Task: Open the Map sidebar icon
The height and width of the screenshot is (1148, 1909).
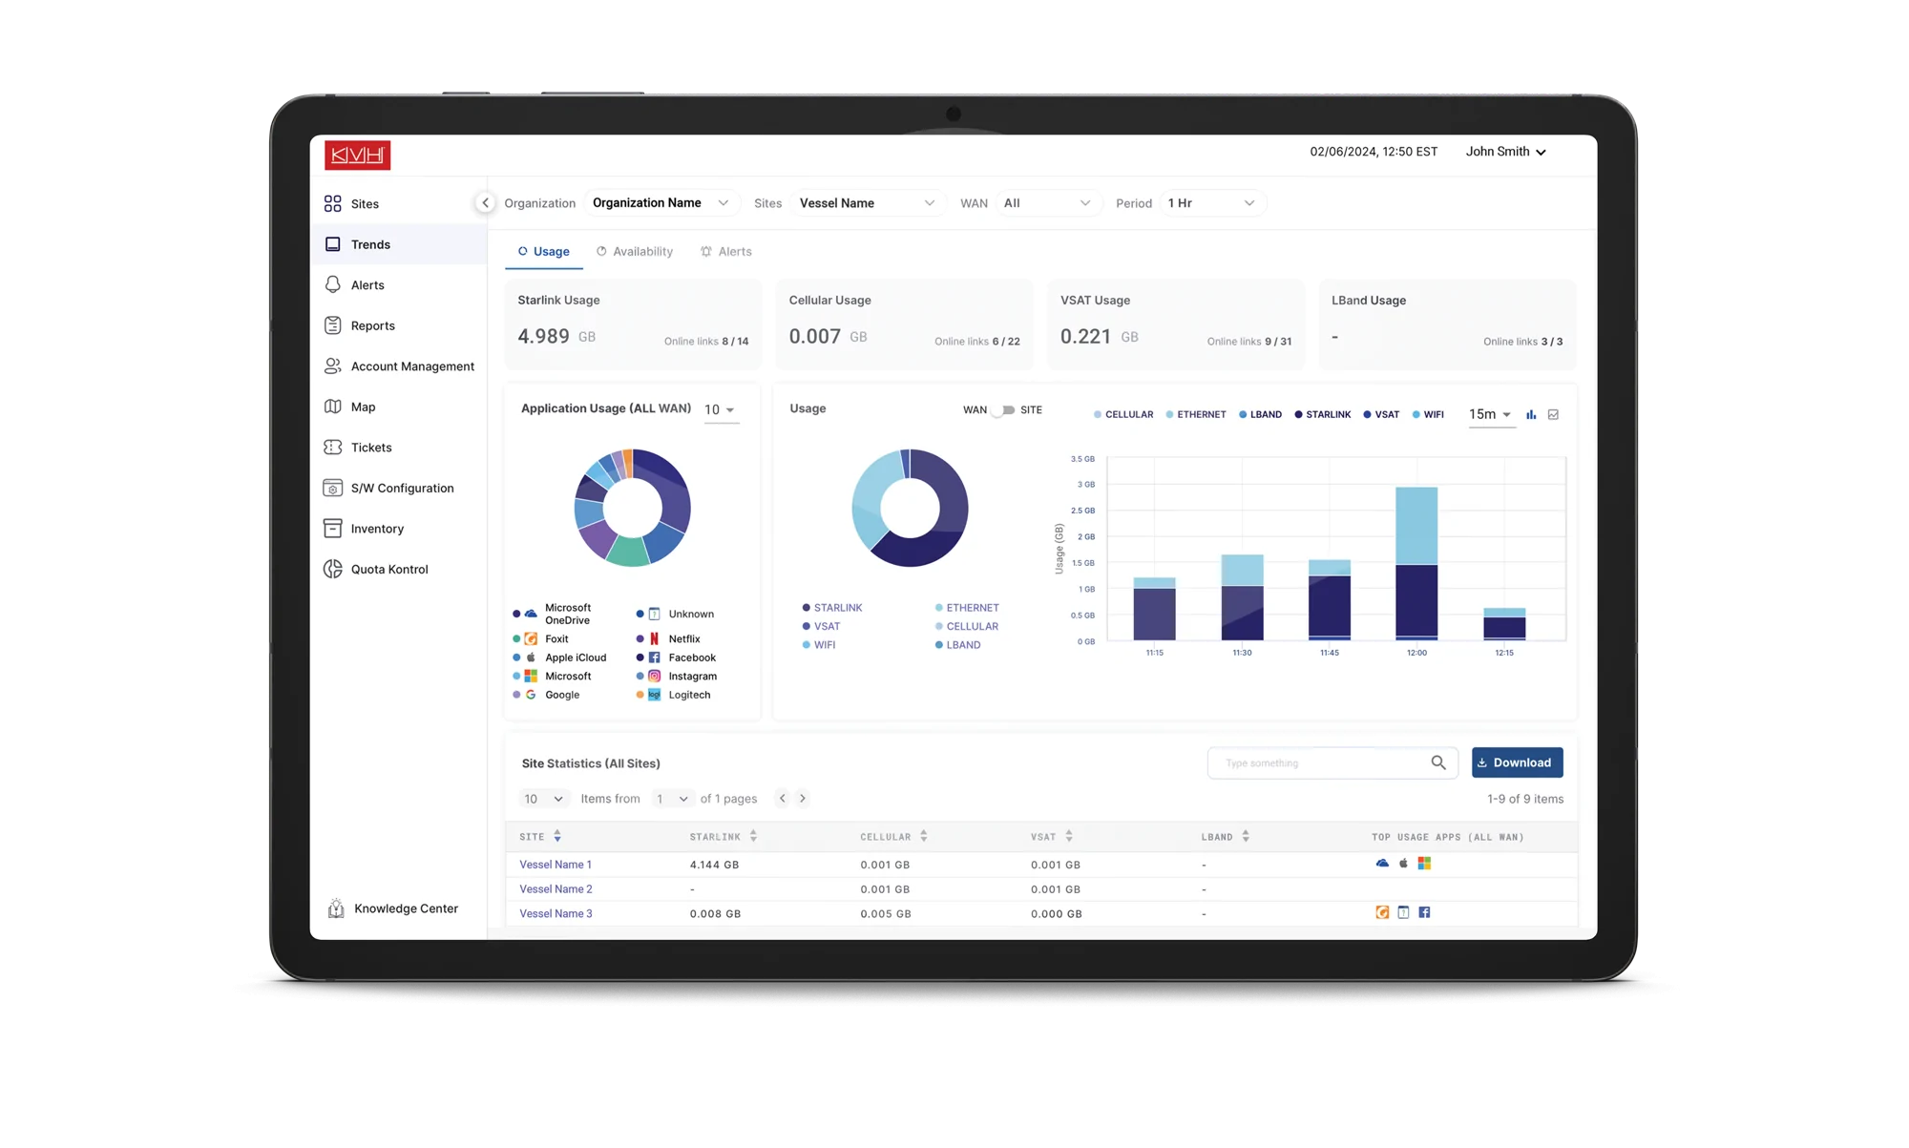Action: coord(332,407)
